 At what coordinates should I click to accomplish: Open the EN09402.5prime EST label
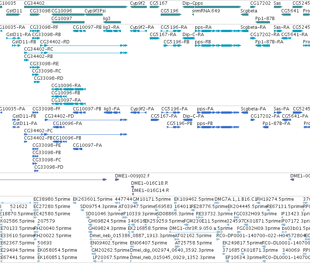pos(109,243)
